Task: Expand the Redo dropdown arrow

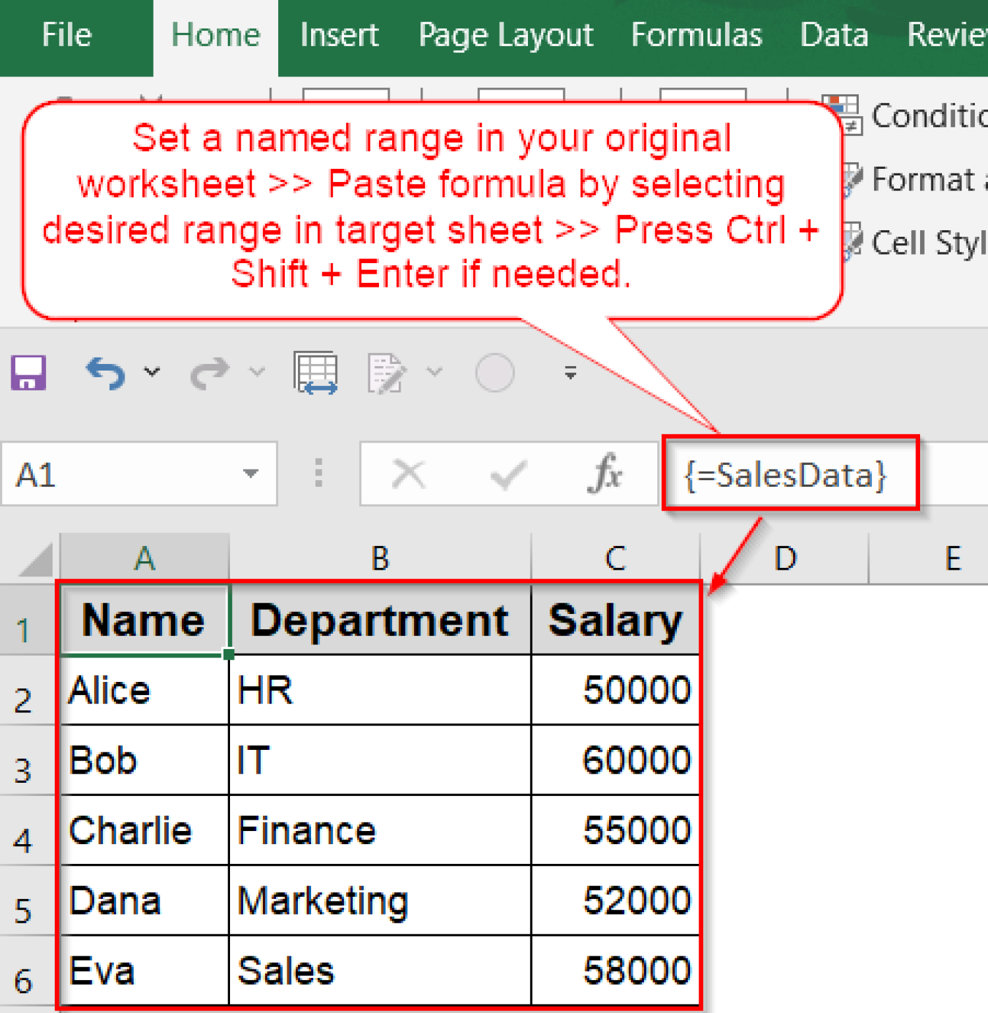Action: tap(256, 373)
